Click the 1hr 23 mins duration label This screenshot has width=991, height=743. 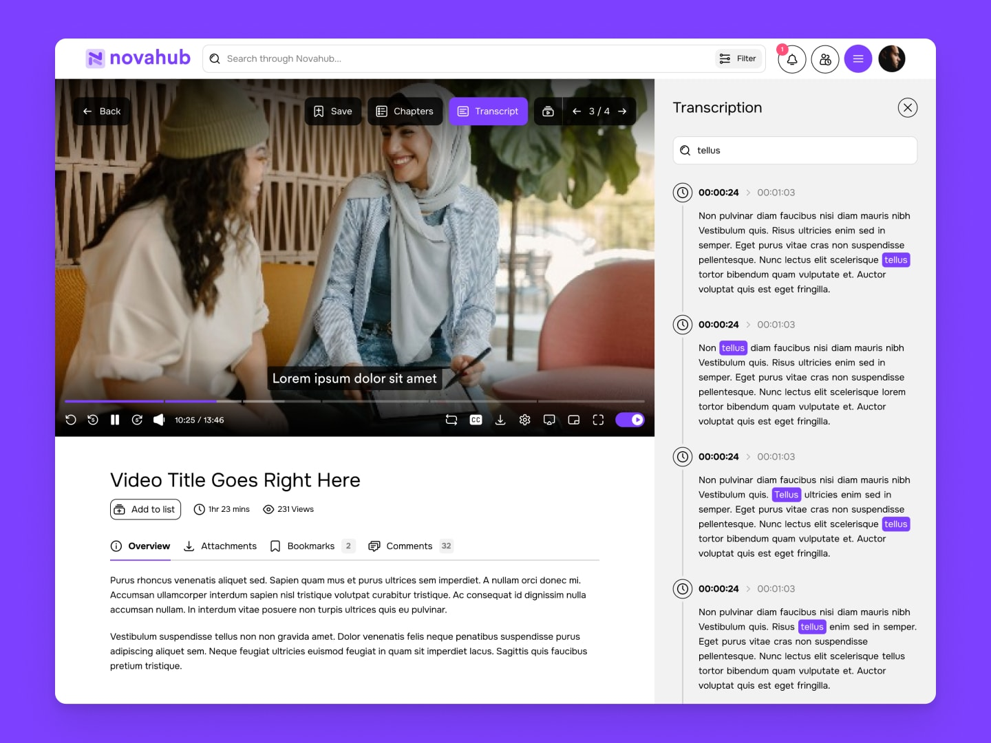tap(222, 509)
